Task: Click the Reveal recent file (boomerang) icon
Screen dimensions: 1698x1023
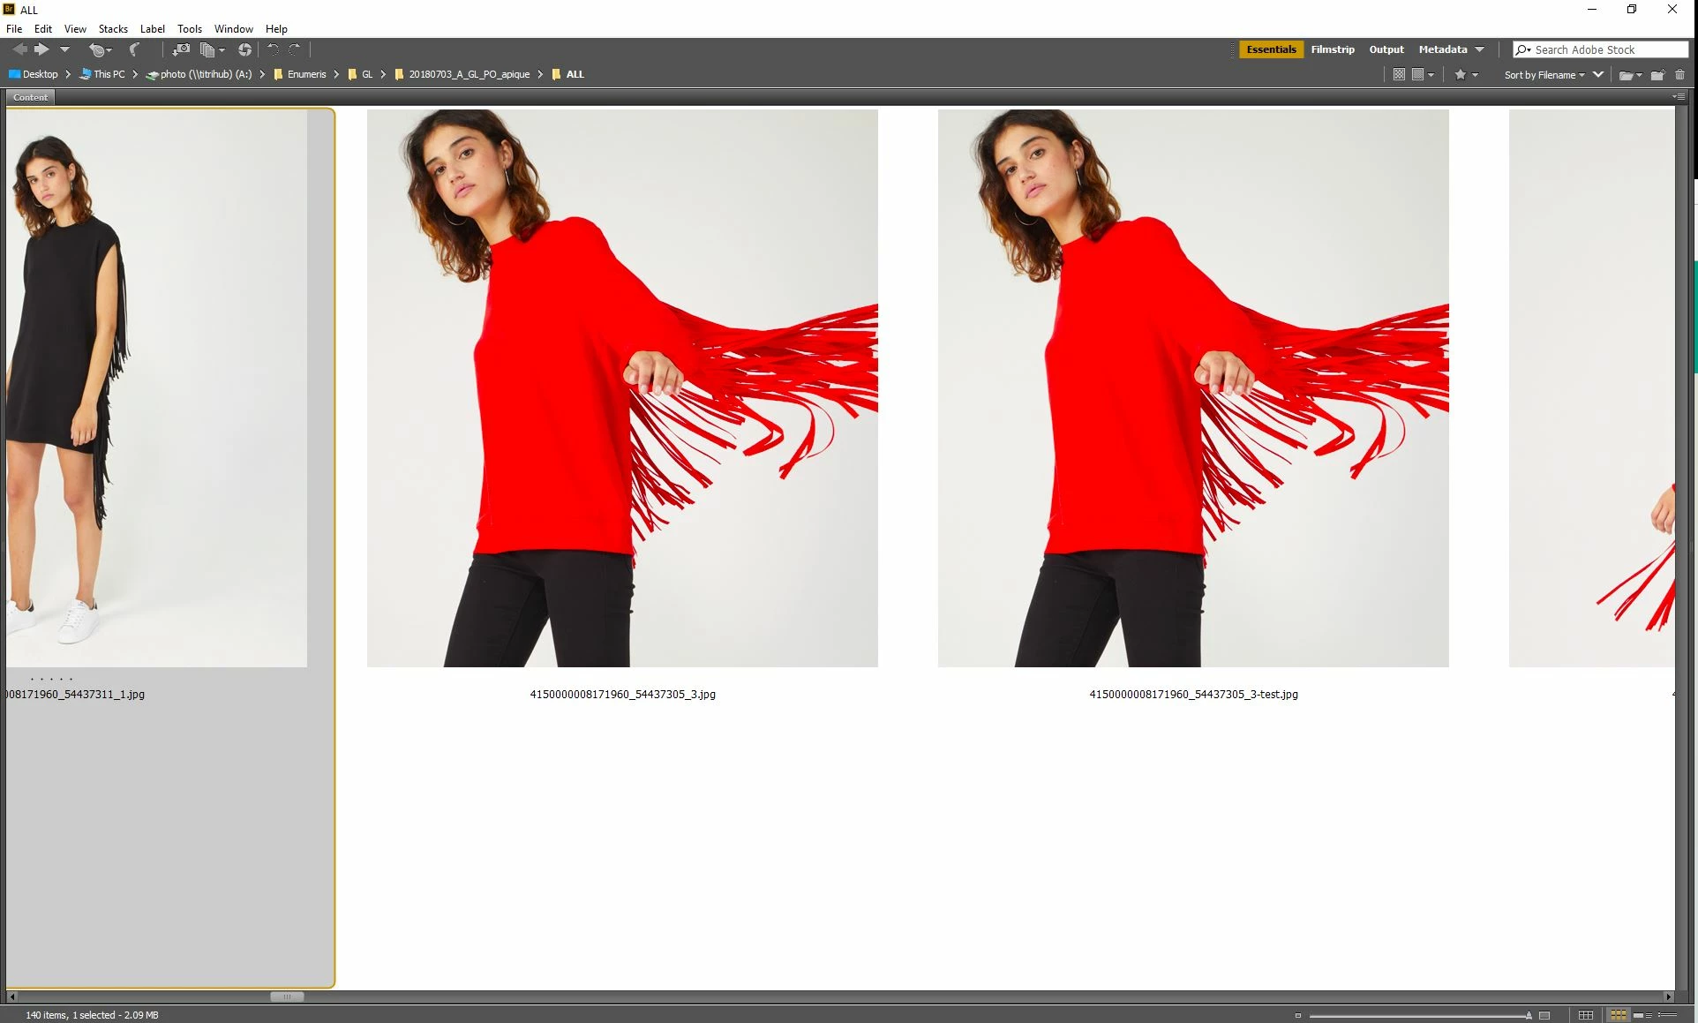Action: tap(134, 50)
